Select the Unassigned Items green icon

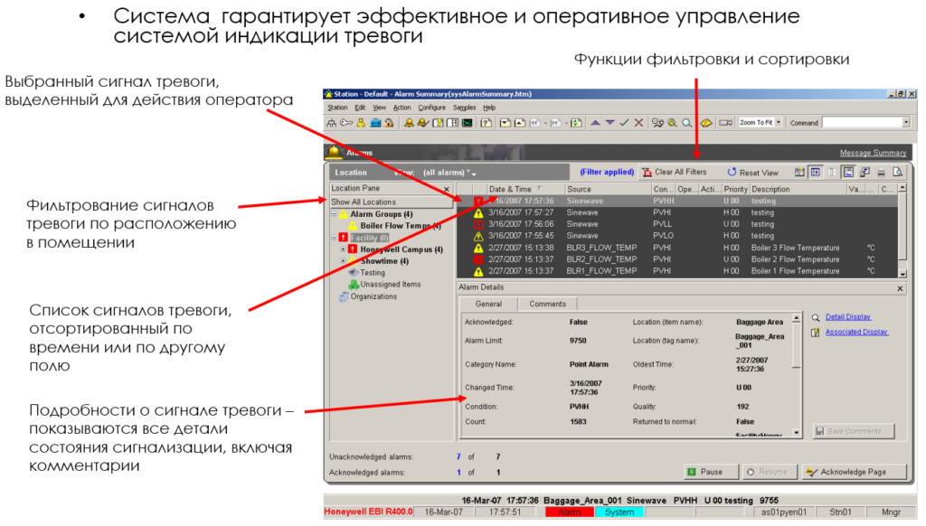[x=354, y=285]
